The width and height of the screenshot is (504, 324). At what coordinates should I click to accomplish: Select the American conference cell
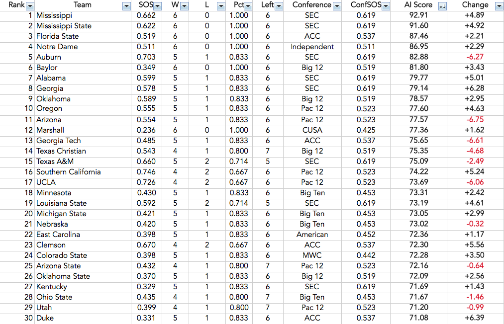(x=312, y=235)
